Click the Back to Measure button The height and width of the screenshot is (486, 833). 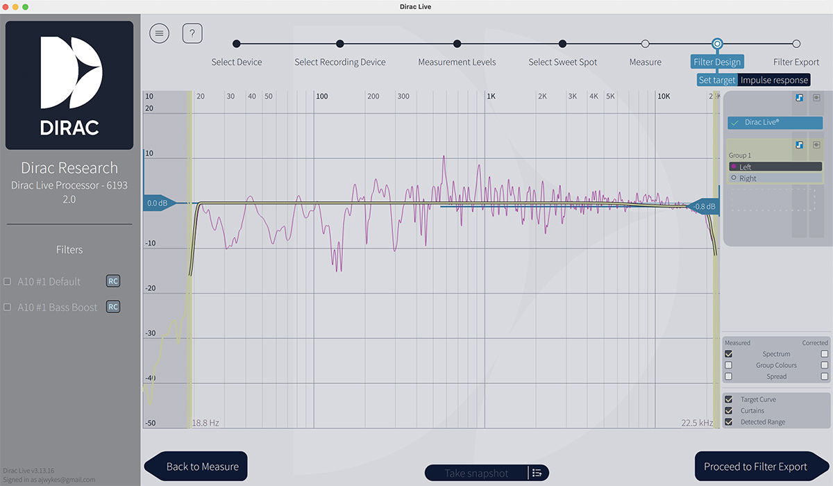coord(196,467)
